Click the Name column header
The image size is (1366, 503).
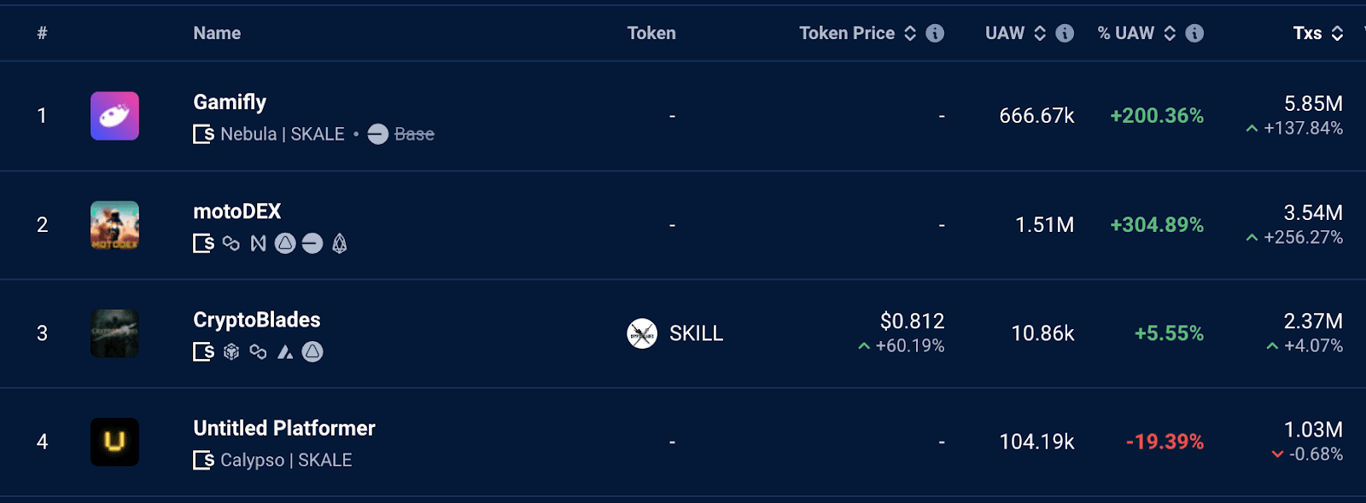pos(216,32)
